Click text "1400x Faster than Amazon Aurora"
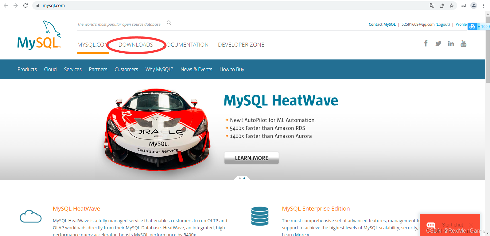490x236 pixels. click(x=271, y=136)
